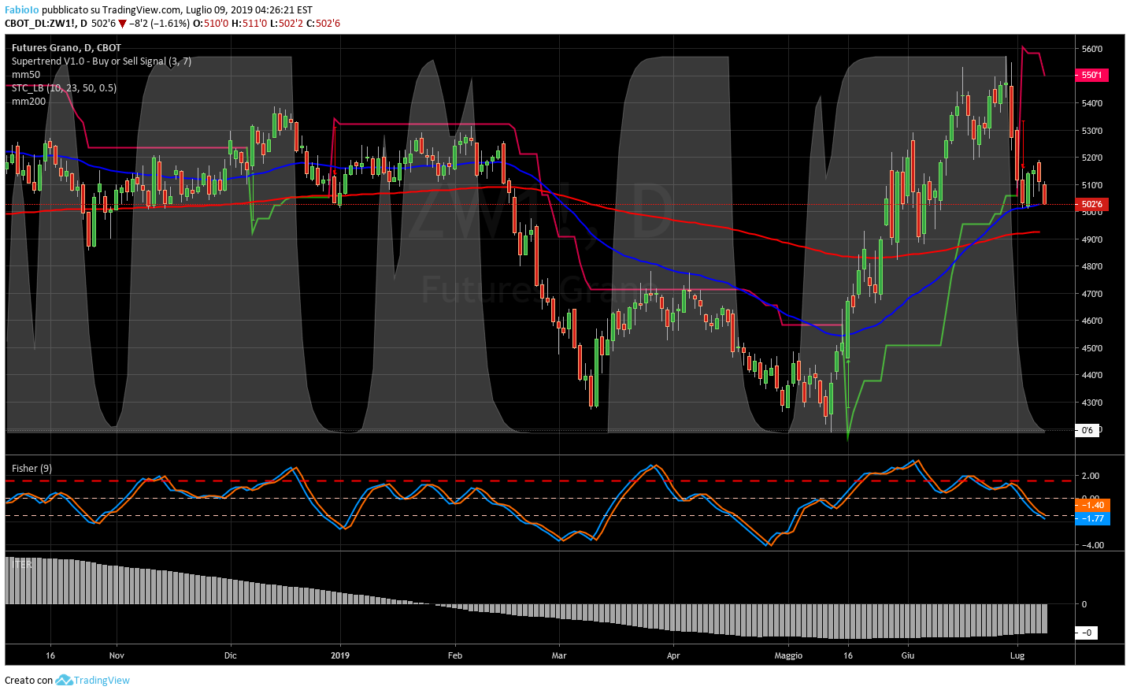Viewport: 1130px width, 694px height.
Task: Click the 'Feb' time axis label
Action: [455, 655]
